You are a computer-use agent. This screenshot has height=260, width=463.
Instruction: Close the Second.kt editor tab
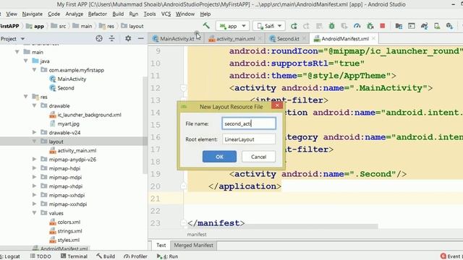305,38
